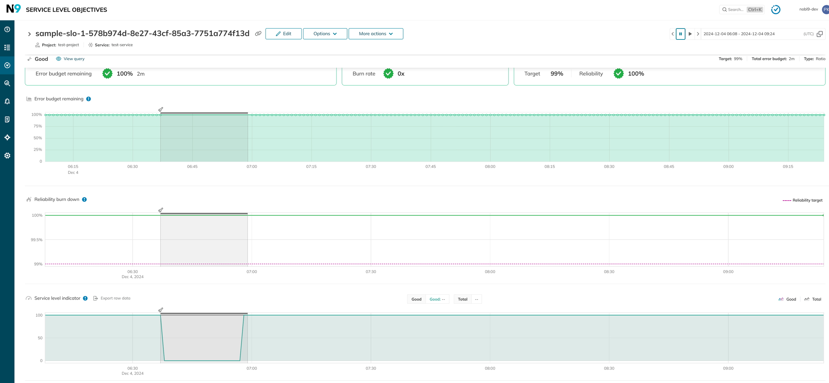
Task: Click the shaded annotation region in Error budget chart
Action: 204,138
